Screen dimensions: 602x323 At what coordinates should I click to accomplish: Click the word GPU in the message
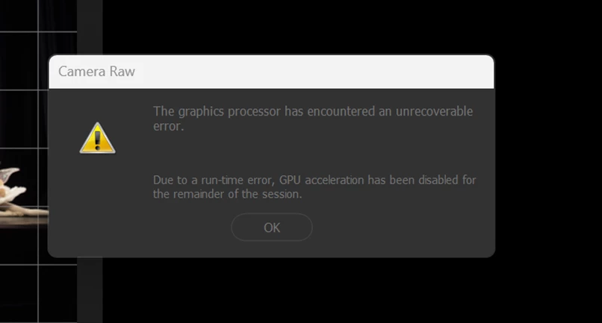click(290, 180)
